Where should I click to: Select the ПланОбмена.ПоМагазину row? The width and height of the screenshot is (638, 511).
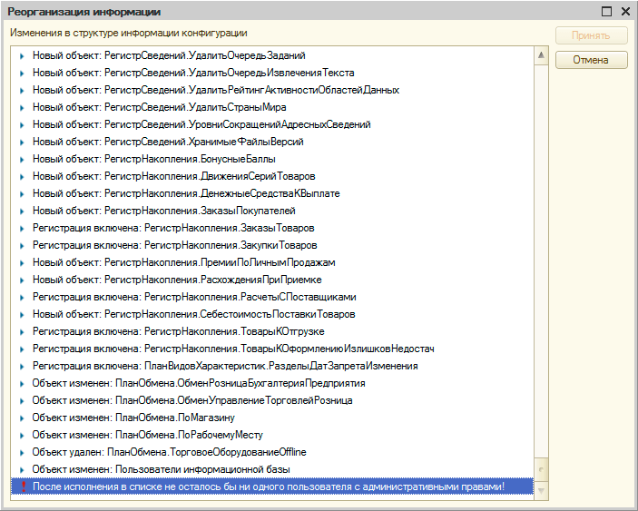(133, 418)
